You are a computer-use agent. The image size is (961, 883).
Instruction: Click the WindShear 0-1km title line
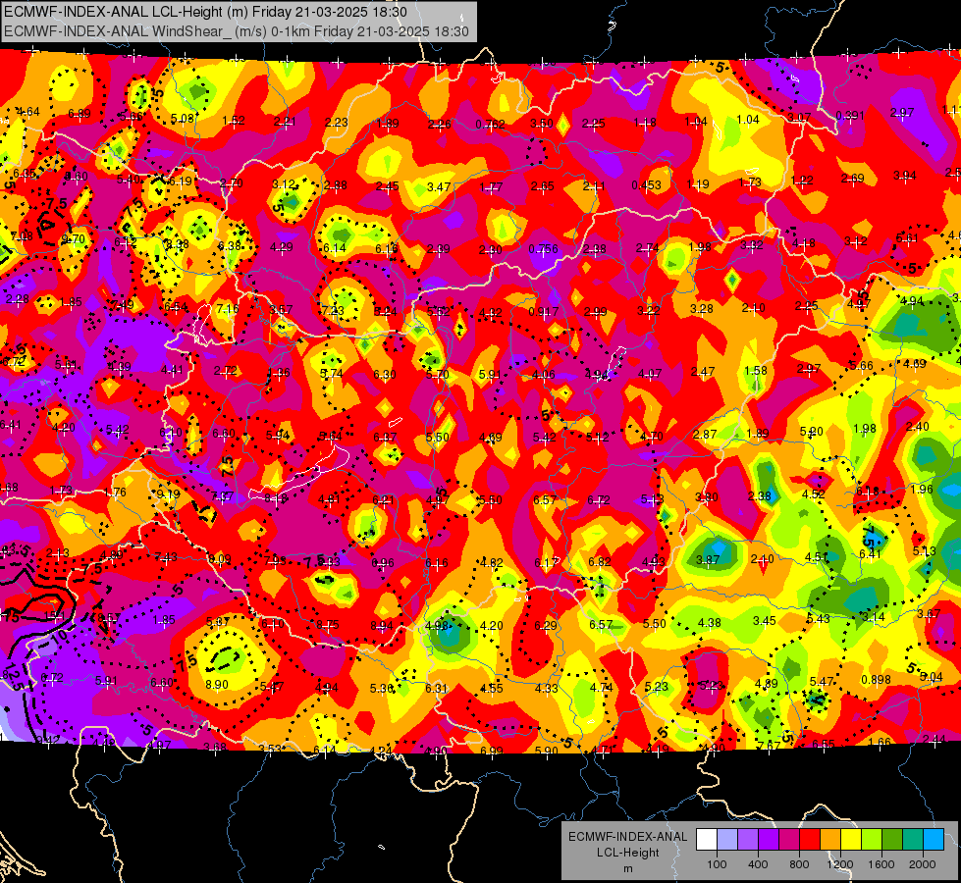point(237,31)
